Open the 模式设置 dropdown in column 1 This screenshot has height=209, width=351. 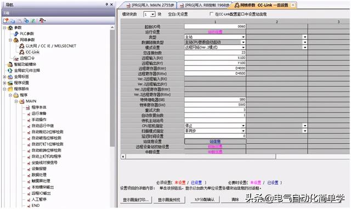coord(244,48)
